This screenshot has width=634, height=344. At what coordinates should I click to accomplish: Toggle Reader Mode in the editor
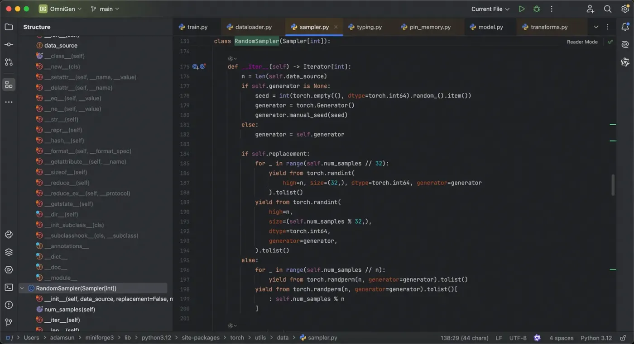click(582, 42)
